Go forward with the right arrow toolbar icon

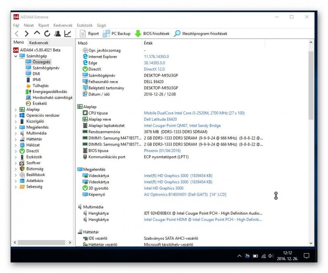click(x=27, y=34)
